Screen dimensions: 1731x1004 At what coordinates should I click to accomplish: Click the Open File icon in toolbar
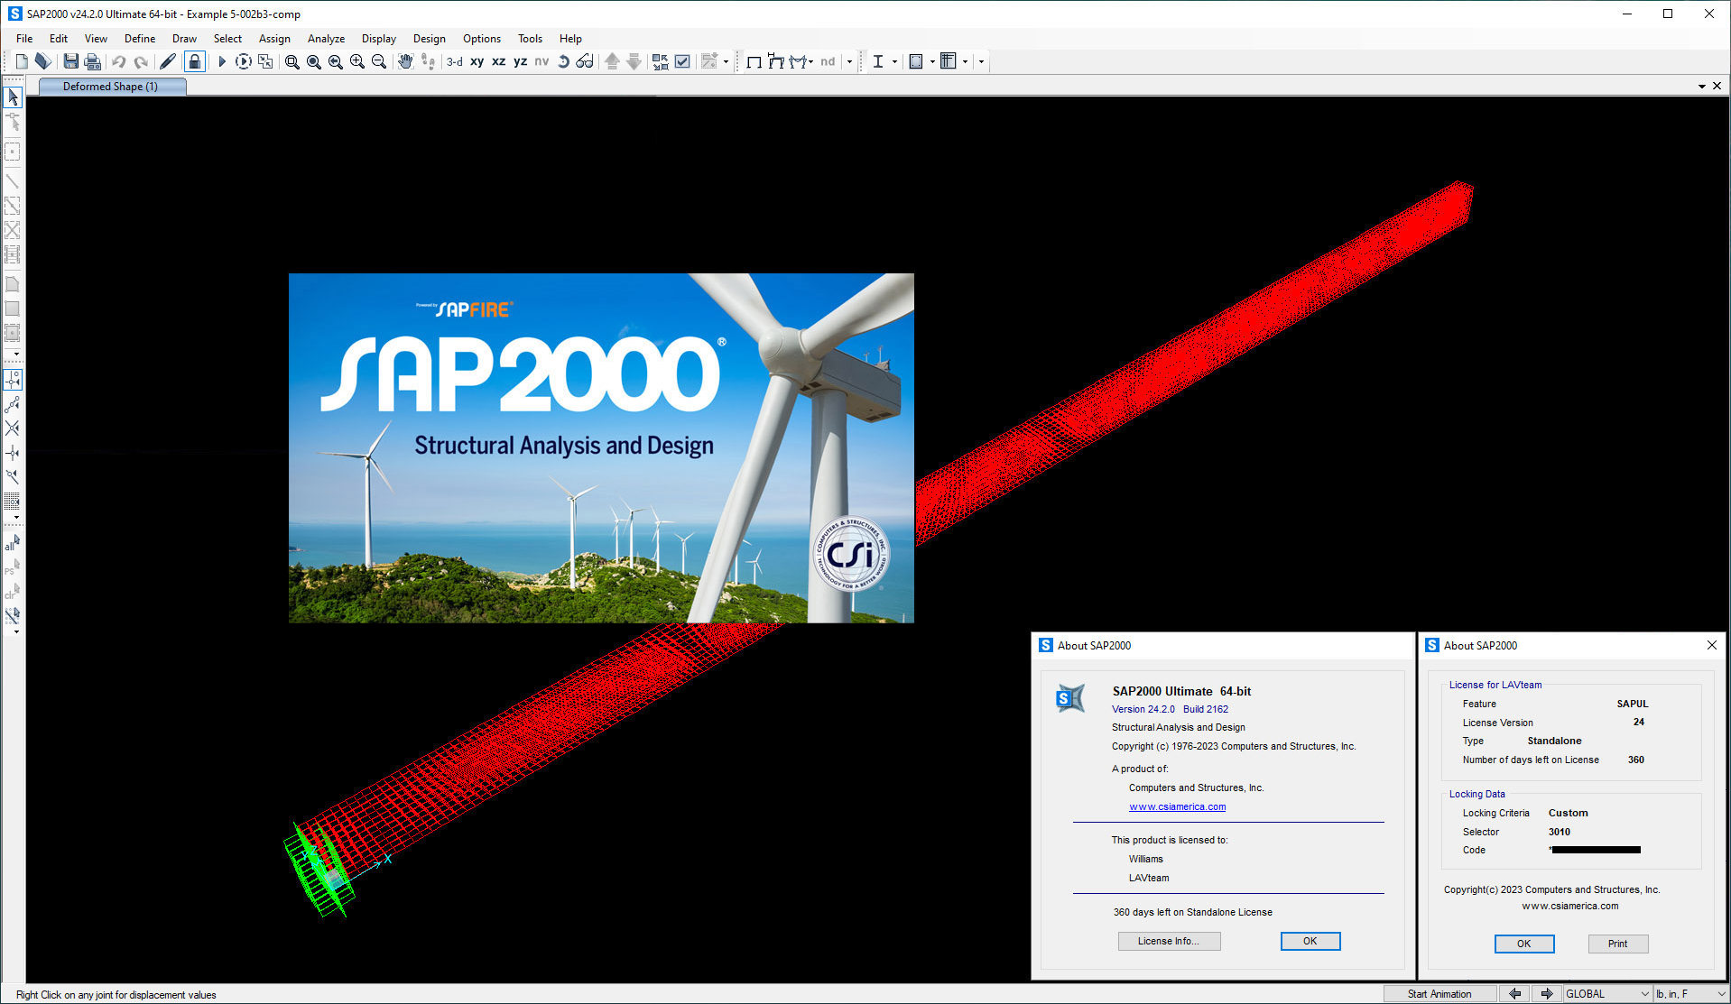(x=42, y=61)
